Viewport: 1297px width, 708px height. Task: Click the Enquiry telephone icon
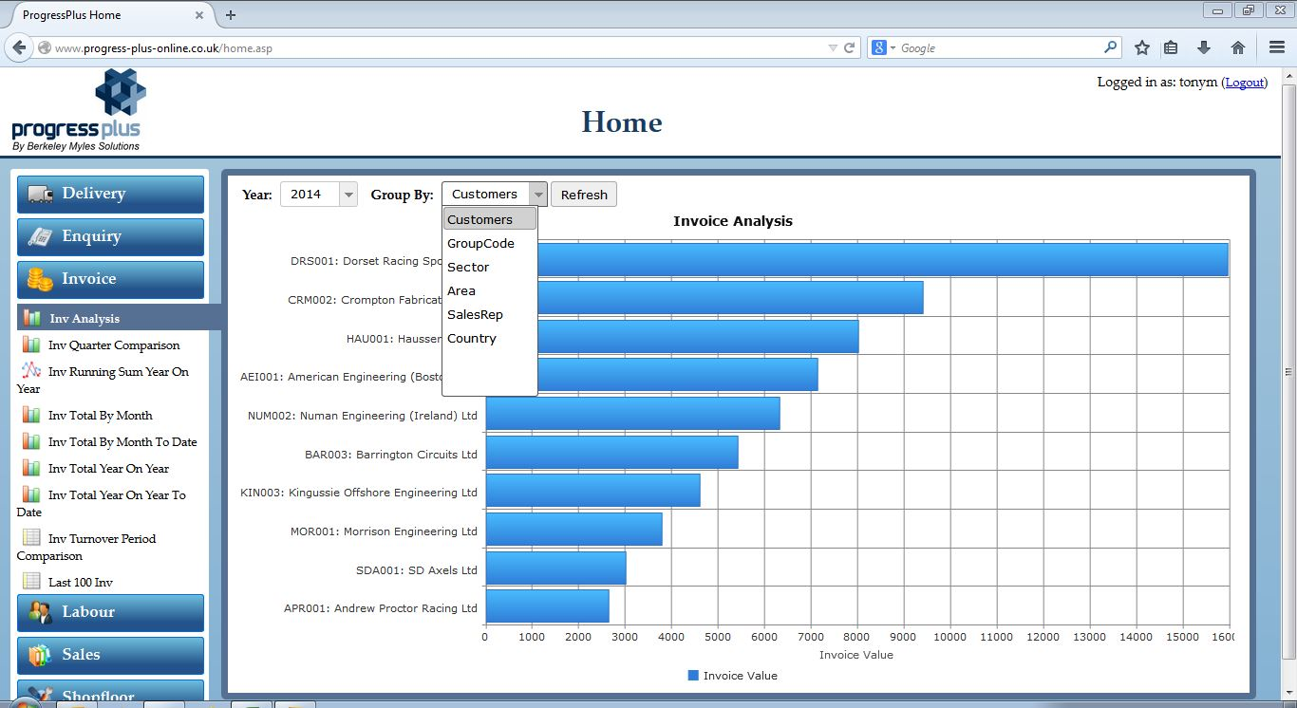[x=40, y=236]
